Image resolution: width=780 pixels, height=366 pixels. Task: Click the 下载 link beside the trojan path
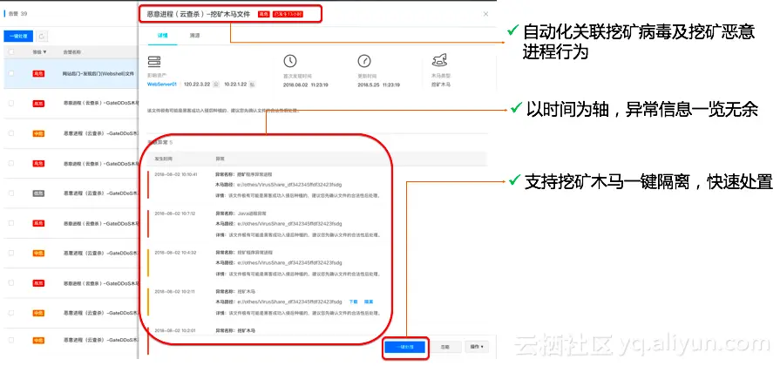(x=353, y=302)
